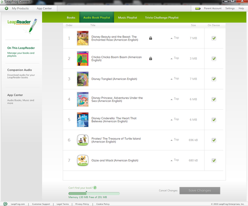
Task: Go to My Products
Action: [x=20, y=8]
